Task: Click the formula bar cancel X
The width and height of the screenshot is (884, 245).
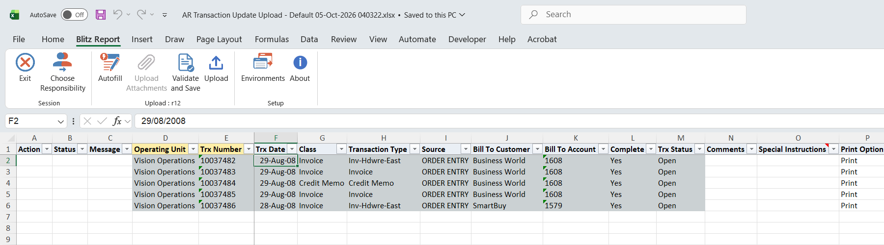Action: pyautogui.click(x=87, y=121)
